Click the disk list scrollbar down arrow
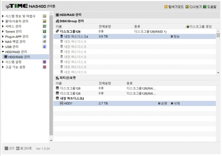 pos(218,73)
